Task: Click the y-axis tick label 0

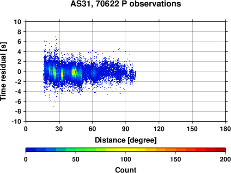Action: (19, 72)
